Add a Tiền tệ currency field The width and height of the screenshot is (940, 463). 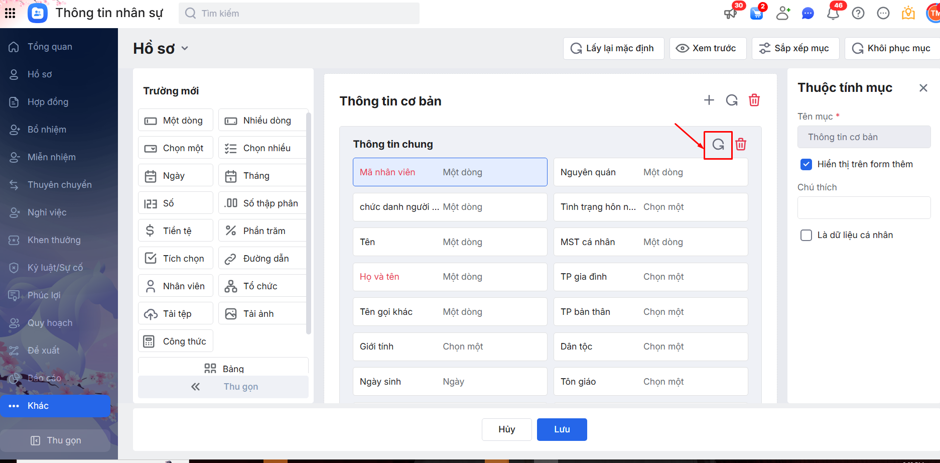click(176, 231)
